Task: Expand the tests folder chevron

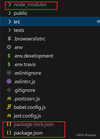Action: 10,30
